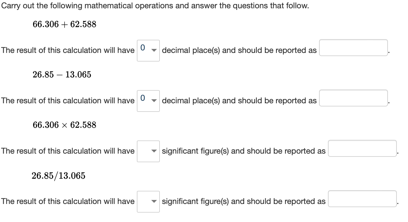Image resolution: width=408 pixels, height=222 pixels.
Task: Click the answer box for the addition result
Action: 353,48
